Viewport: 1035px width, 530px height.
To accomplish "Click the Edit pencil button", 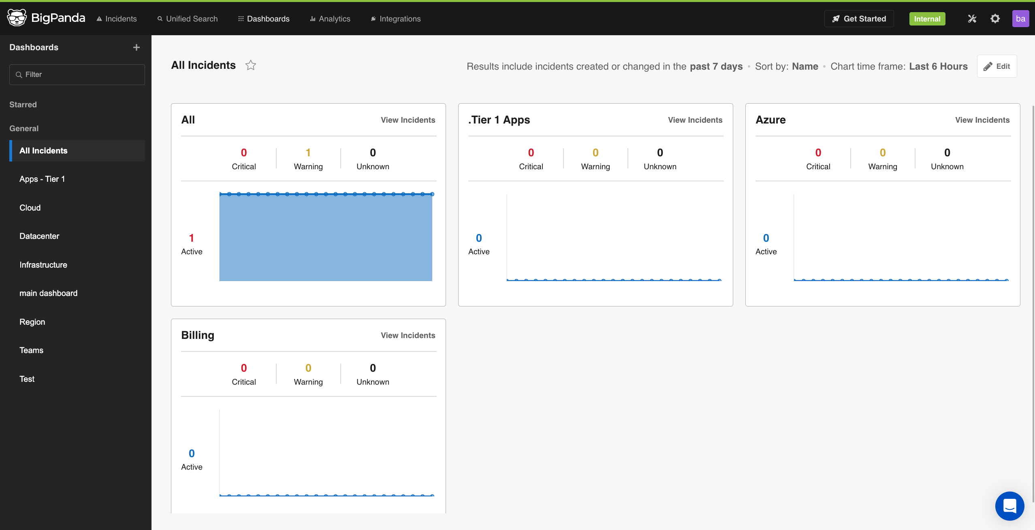I will [997, 66].
